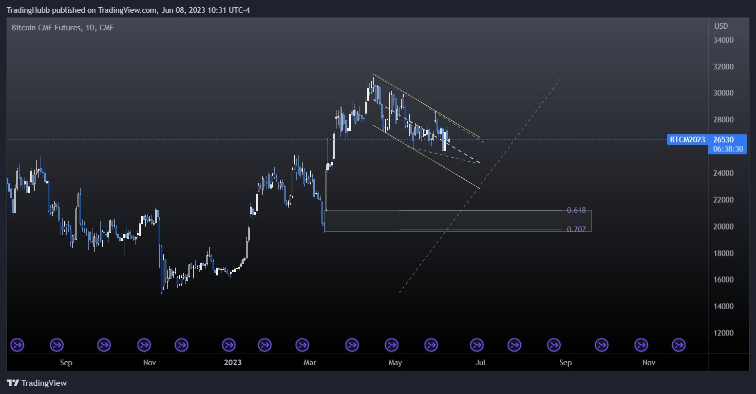Click the 12000 price axis label
The height and width of the screenshot is (394, 756).
point(723,333)
